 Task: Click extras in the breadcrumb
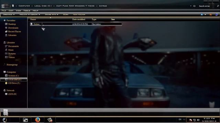[103, 6]
